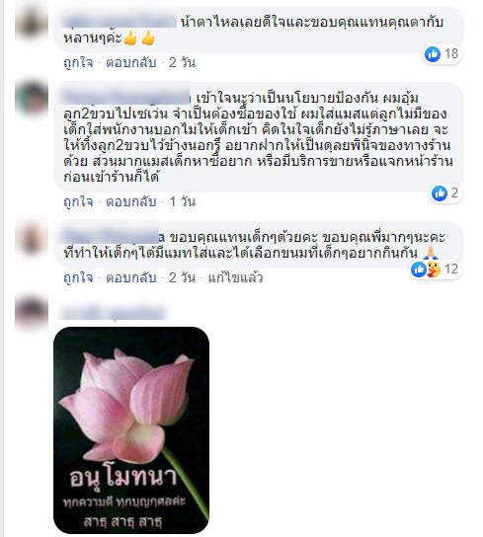This screenshot has height=537, width=483.
Task: Click the like reaction icon showing 2
Action: (440, 193)
